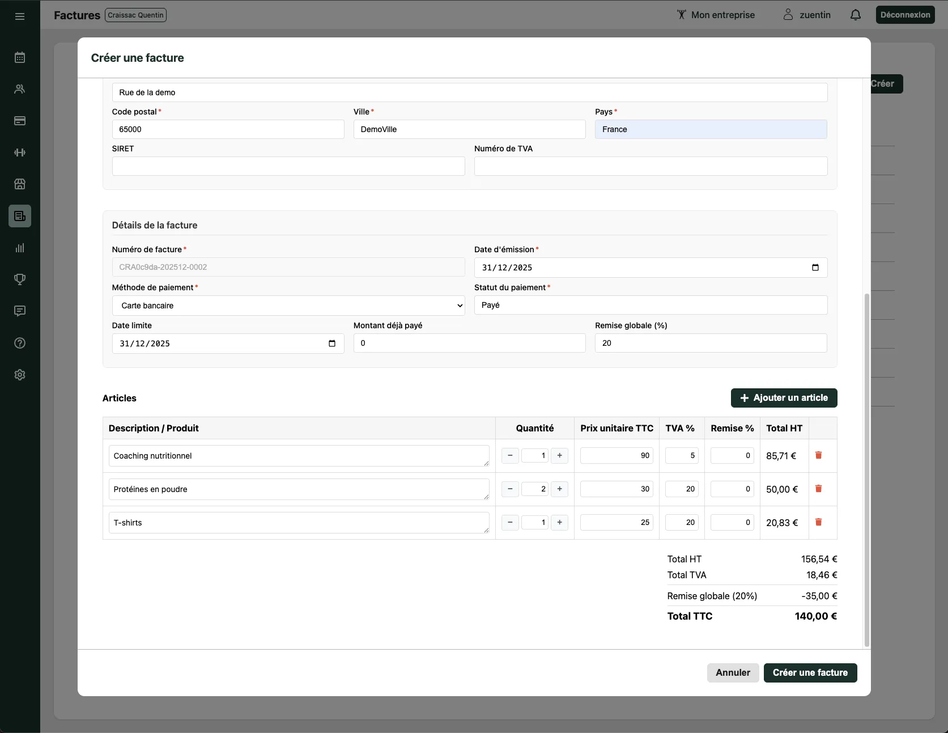
Task: Click the Ajouter un article button
Action: click(784, 398)
